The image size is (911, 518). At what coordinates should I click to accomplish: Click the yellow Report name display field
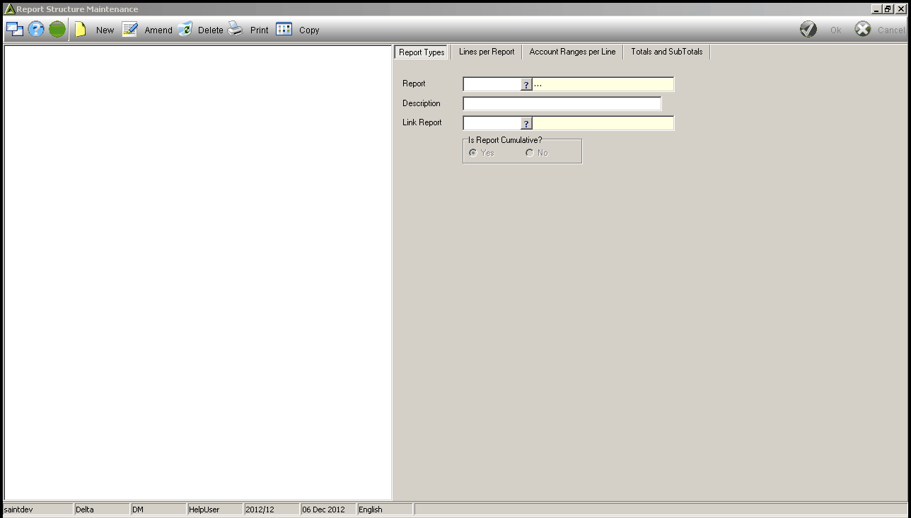[603, 85]
